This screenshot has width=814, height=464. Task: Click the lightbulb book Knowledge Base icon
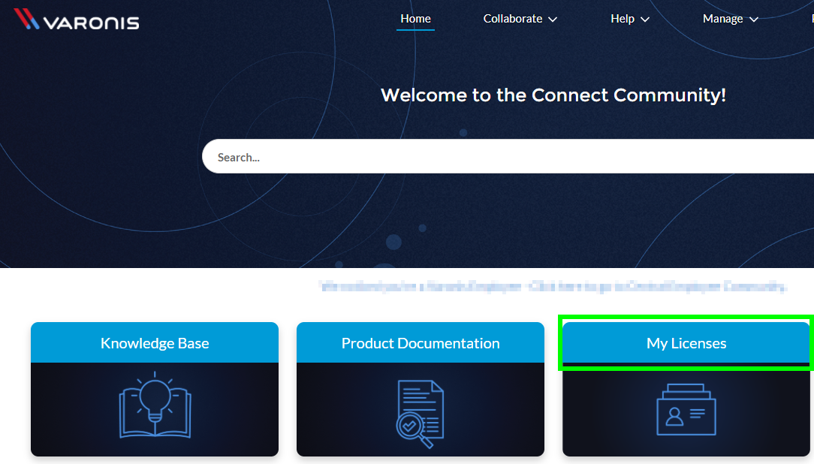(x=155, y=405)
